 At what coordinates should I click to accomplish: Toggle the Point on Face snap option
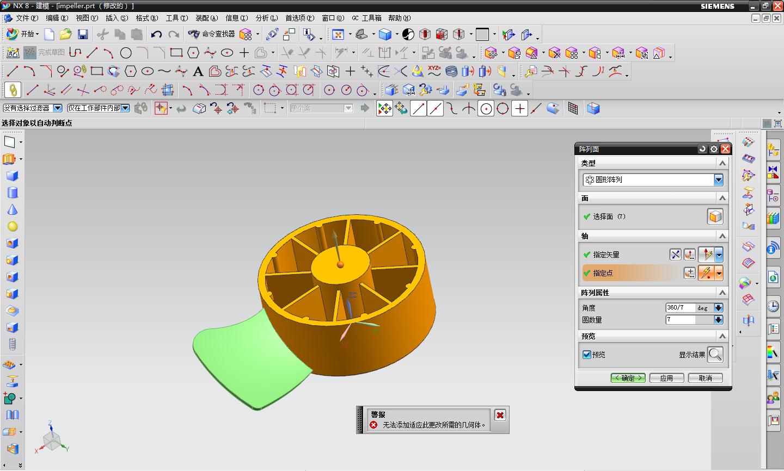553,108
